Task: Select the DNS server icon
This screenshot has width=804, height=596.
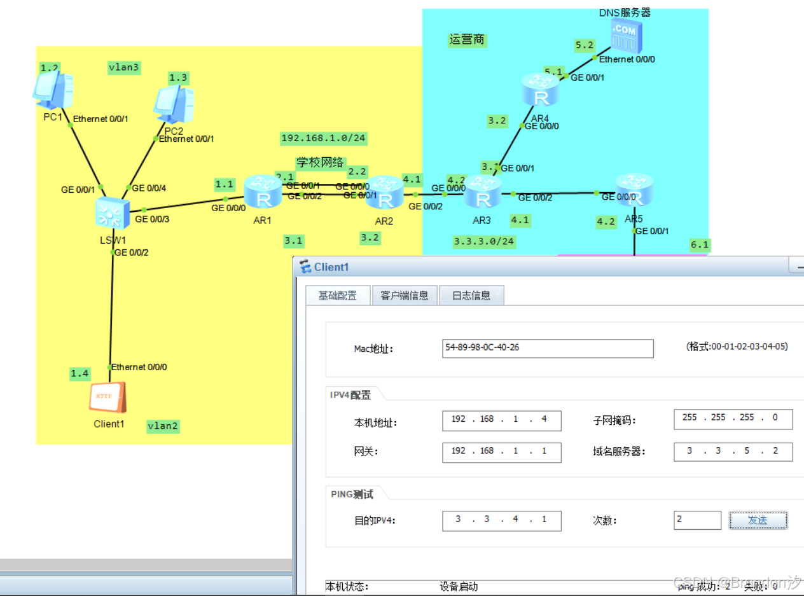Action: tap(627, 35)
